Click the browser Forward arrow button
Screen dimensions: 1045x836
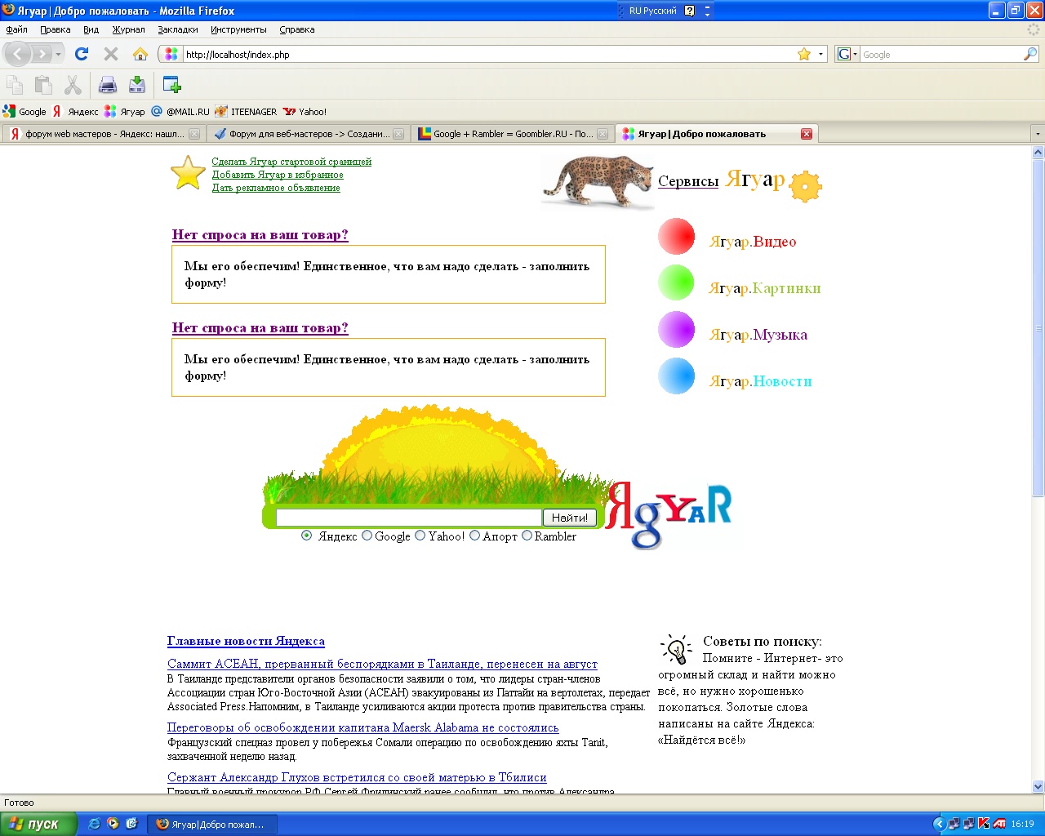[x=42, y=54]
